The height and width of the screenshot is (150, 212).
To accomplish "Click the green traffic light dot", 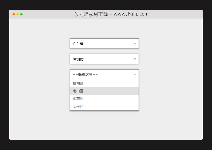I will click(x=21, y=14).
